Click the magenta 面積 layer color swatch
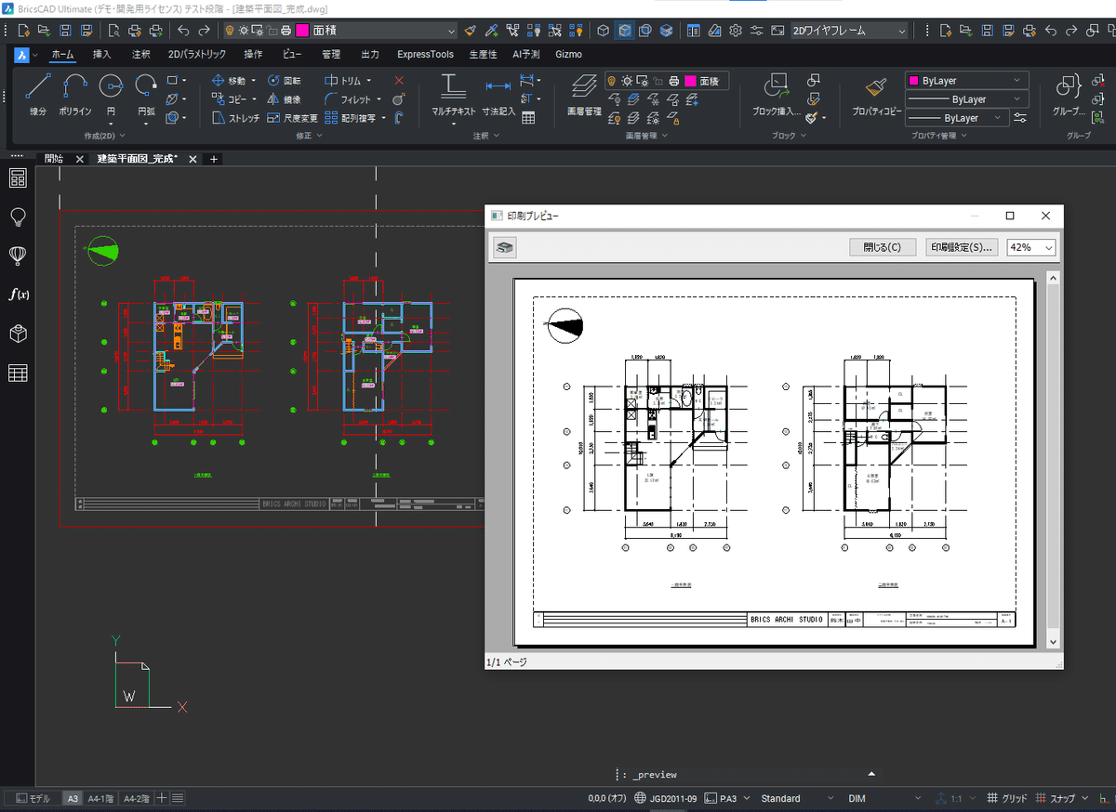Viewport: 1116px width, 812px height. [x=690, y=82]
